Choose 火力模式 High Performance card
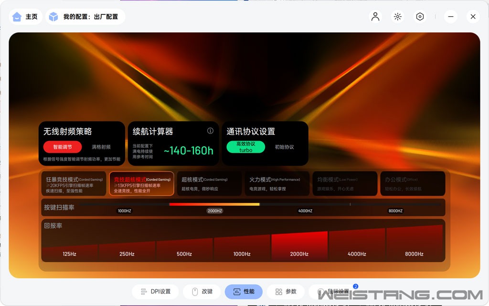Viewport: 489px width, 306px height. click(x=275, y=184)
